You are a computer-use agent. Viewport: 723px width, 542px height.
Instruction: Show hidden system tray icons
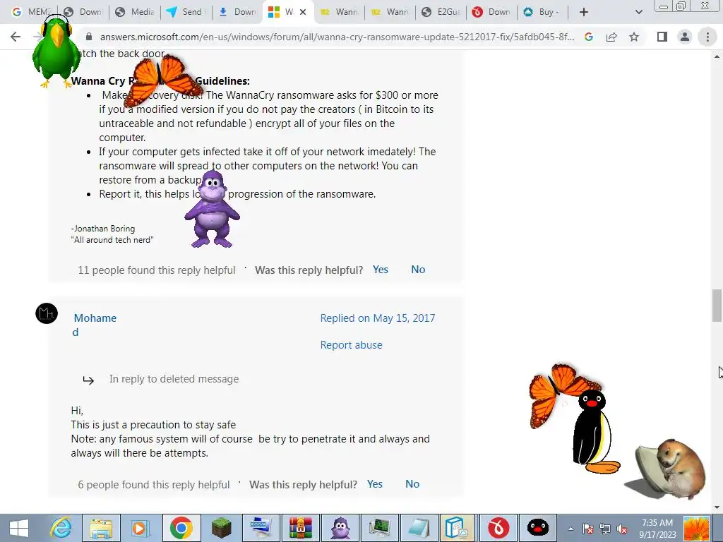pos(570,529)
